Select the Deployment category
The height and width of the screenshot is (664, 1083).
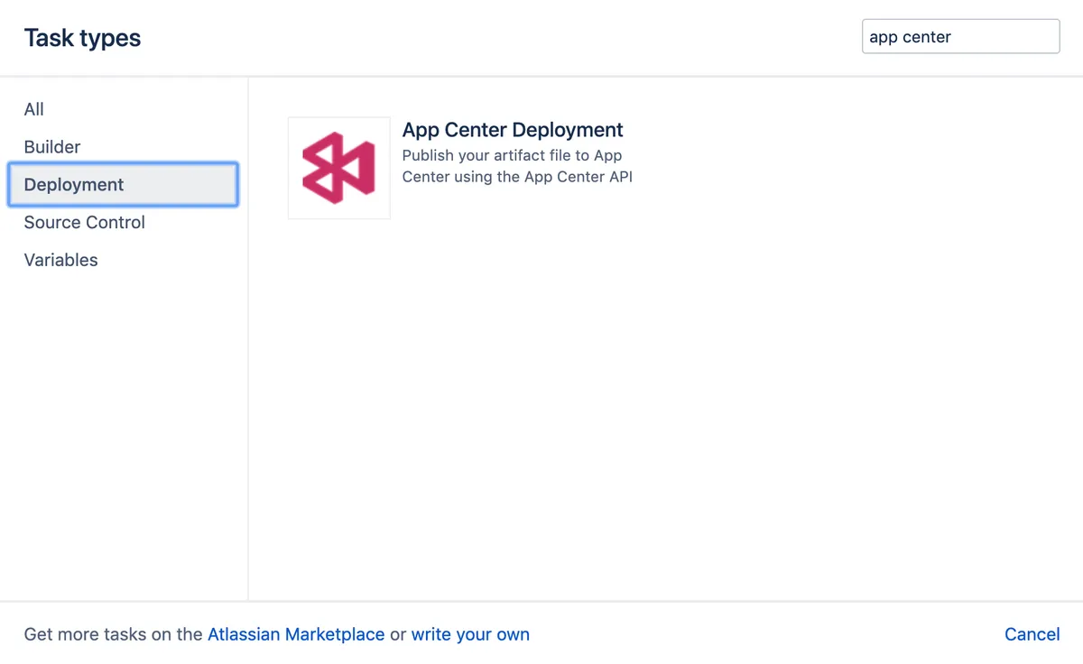tap(123, 185)
